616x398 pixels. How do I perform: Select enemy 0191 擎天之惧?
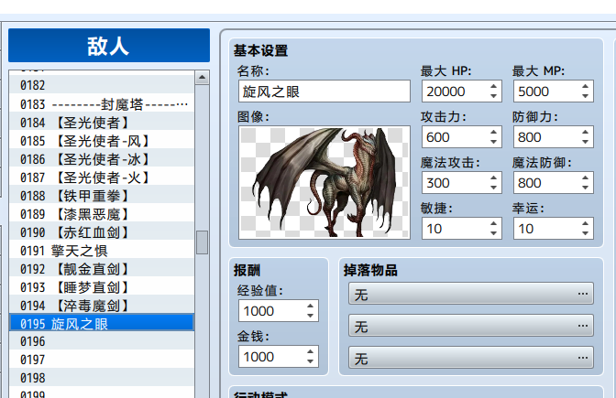(102, 251)
